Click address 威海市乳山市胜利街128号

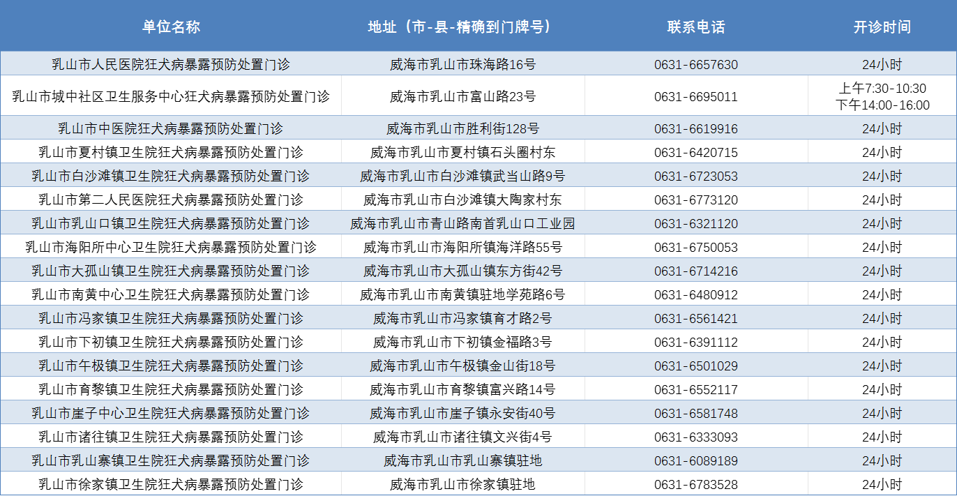pos(462,128)
